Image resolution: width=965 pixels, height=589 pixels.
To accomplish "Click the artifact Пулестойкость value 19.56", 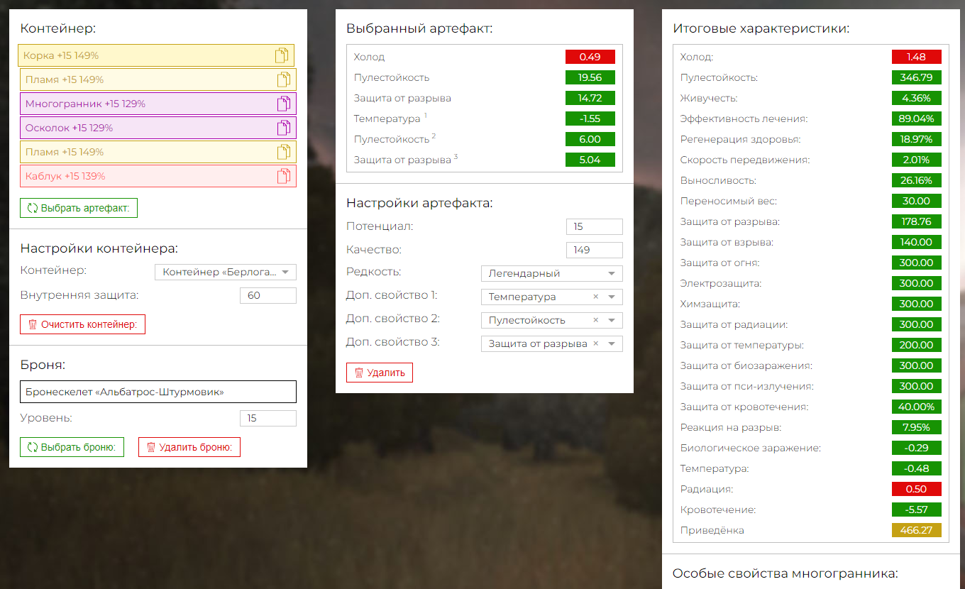I will click(x=590, y=77).
